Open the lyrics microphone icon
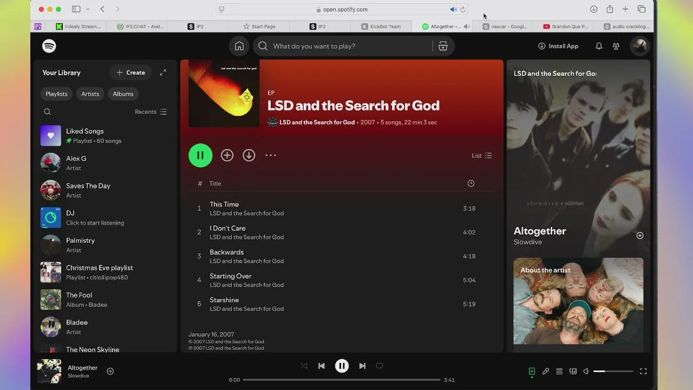Image resolution: width=693 pixels, height=390 pixels. coord(546,372)
